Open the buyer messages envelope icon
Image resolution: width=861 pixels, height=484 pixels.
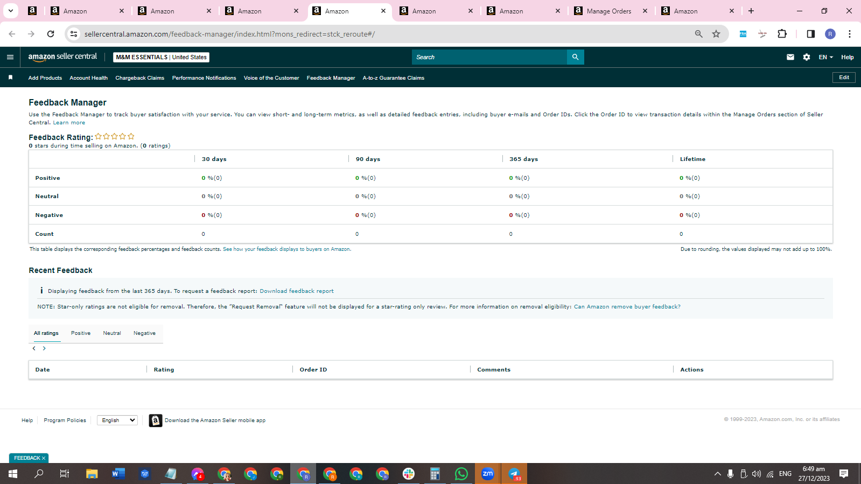coord(790,57)
